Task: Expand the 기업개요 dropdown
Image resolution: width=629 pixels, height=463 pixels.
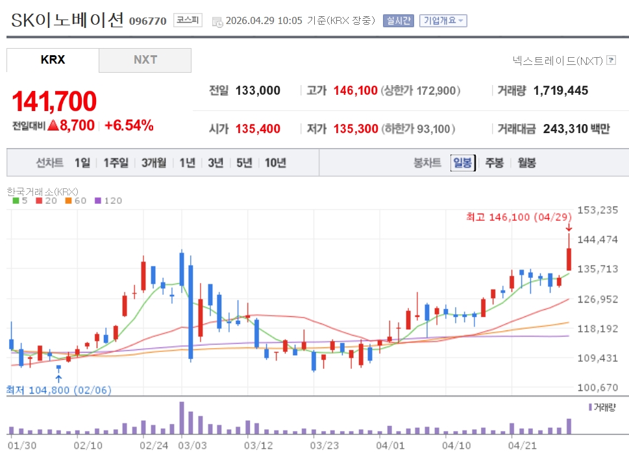Action: 443,21
